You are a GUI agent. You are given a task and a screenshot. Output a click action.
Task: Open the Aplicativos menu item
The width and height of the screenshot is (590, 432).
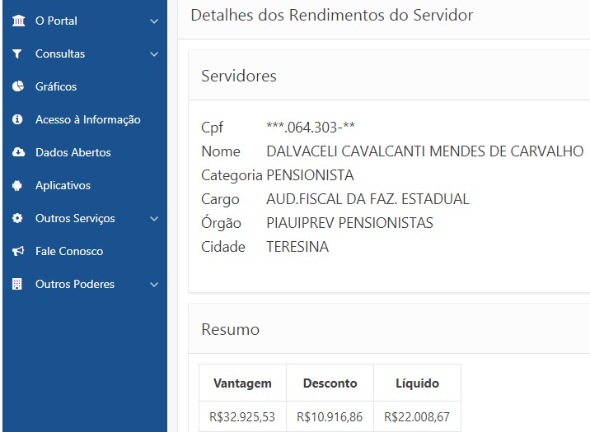pos(85,185)
